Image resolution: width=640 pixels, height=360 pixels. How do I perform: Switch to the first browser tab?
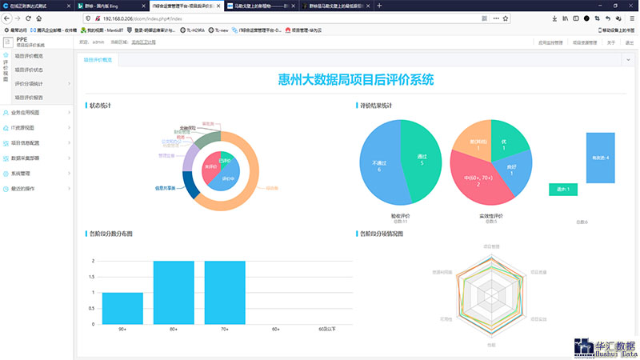click(x=36, y=6)
